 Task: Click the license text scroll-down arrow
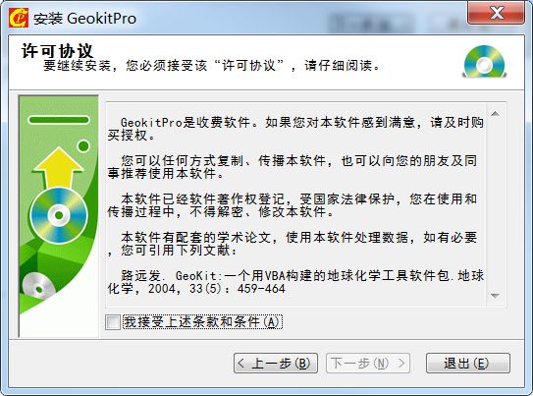pos(495,296)
